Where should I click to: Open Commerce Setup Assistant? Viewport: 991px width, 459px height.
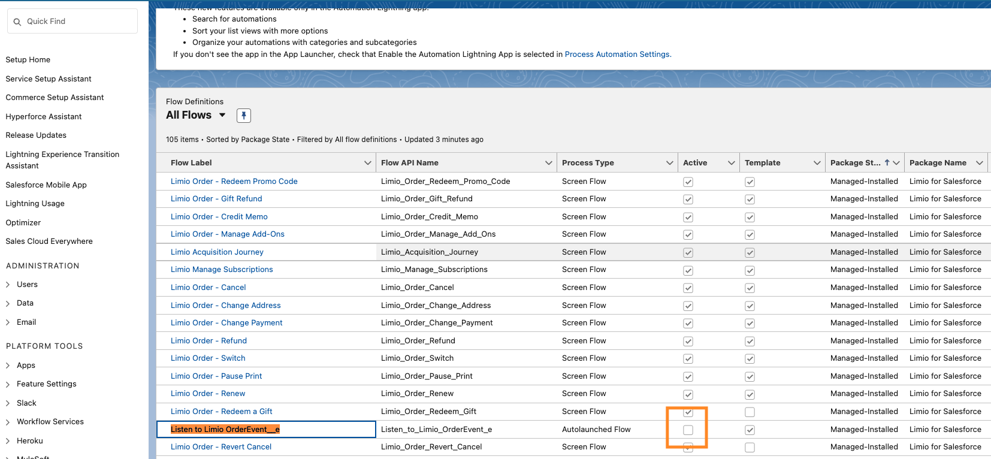[55, 98]
